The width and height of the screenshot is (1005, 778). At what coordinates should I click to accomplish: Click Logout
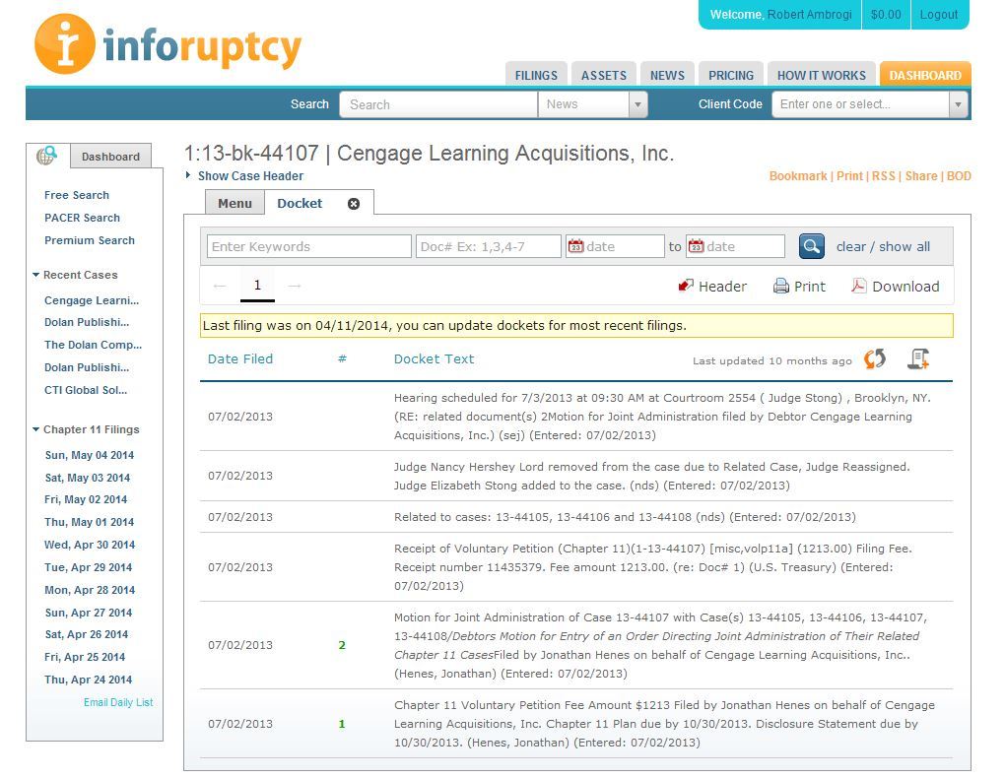938,14
